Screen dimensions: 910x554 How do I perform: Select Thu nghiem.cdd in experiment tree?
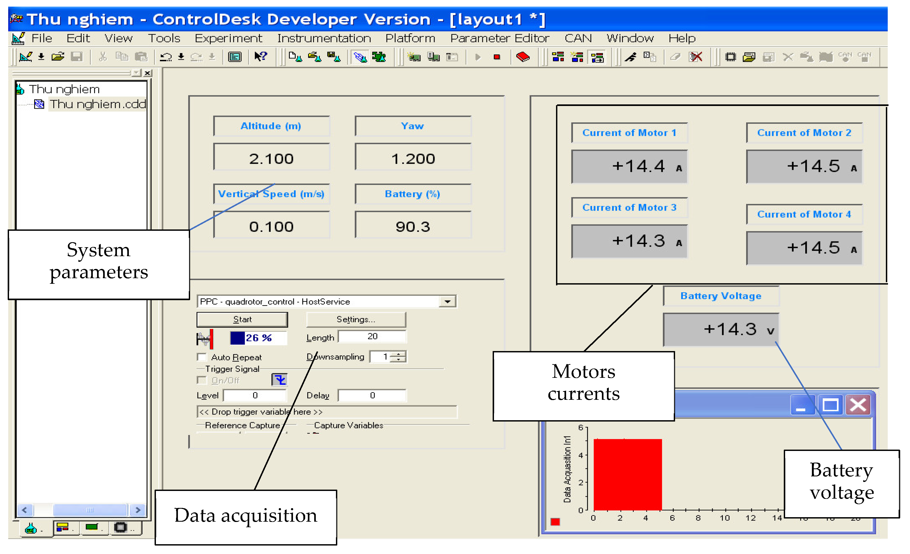(98, 104)
